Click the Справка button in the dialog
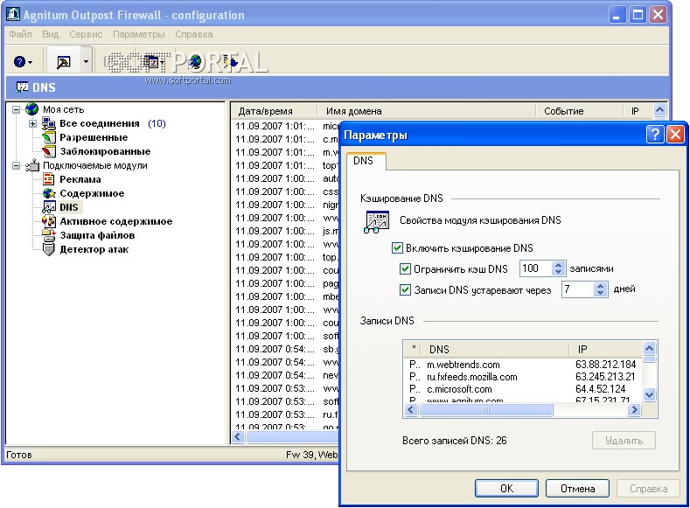The image size is (690, 508). (648, 488)
